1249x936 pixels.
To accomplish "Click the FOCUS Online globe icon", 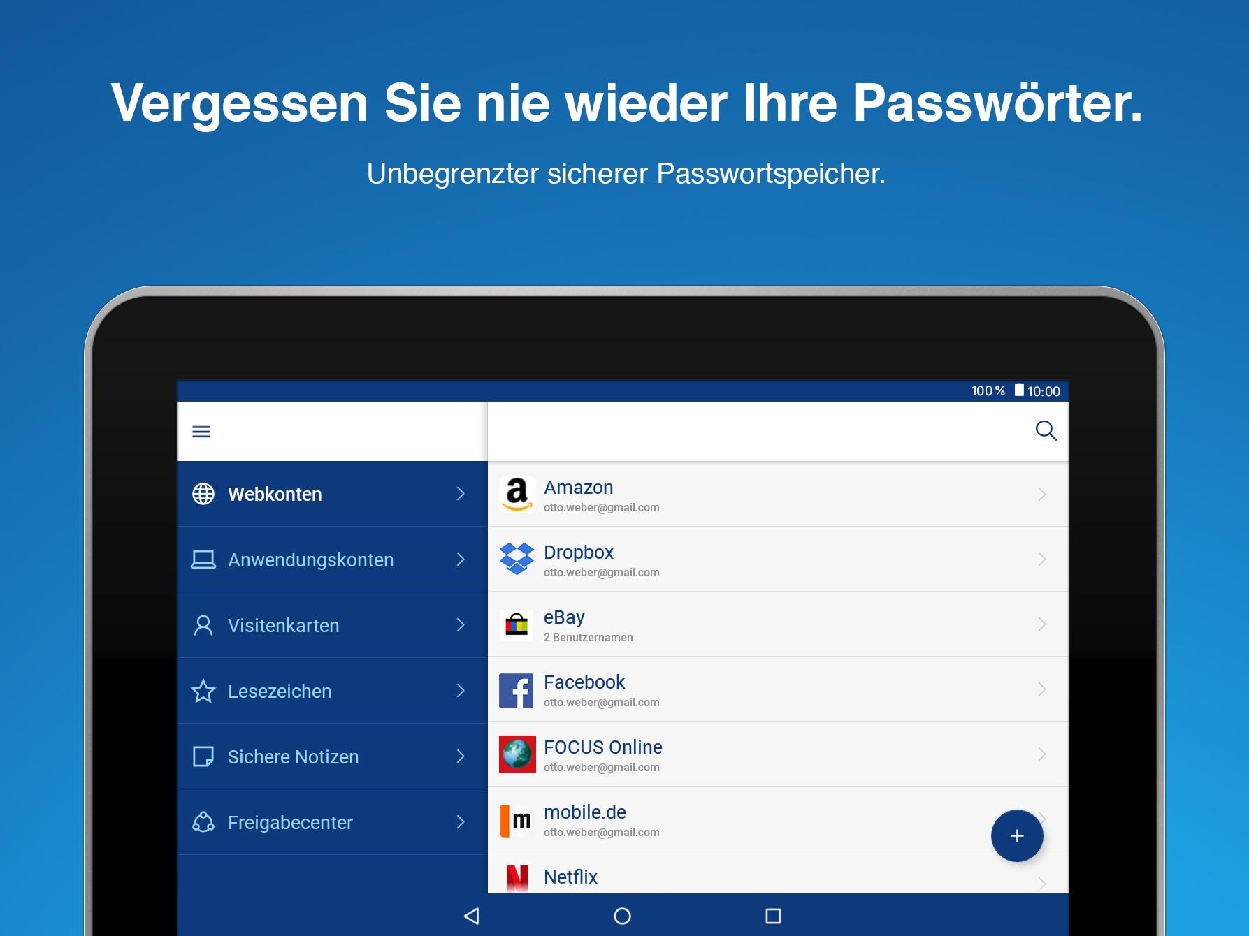I will pos(517,754).
